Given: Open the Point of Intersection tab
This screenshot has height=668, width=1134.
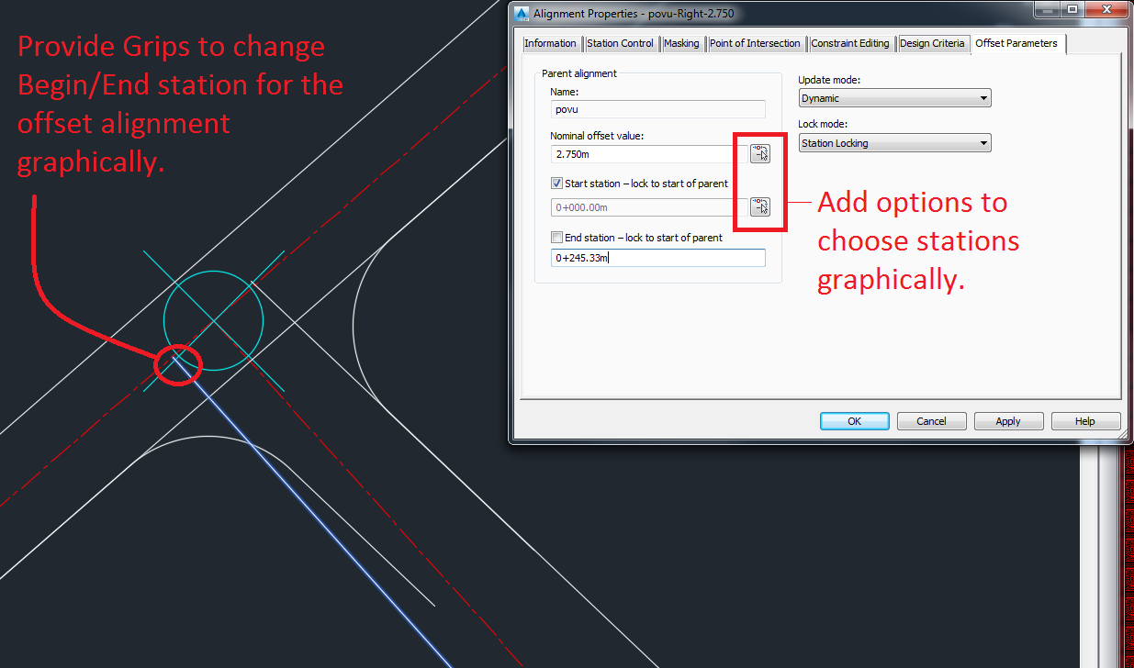Looking at the screenshot, I should (755, 43).
